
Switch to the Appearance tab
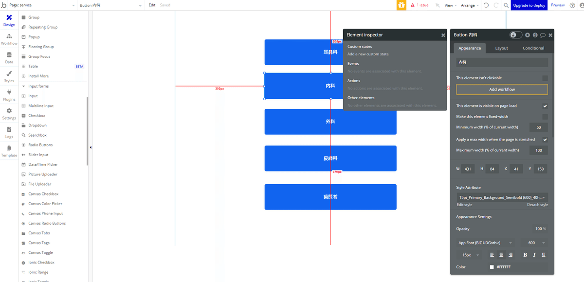470,48
